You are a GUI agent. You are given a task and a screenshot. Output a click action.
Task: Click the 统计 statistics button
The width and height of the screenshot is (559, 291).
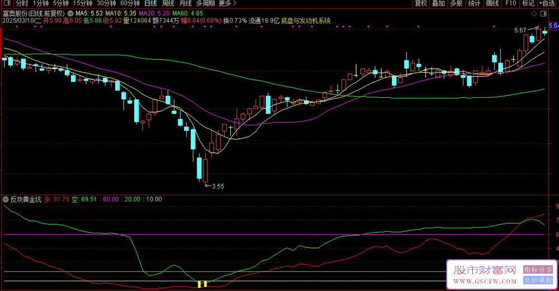click(x=474, y=3)
